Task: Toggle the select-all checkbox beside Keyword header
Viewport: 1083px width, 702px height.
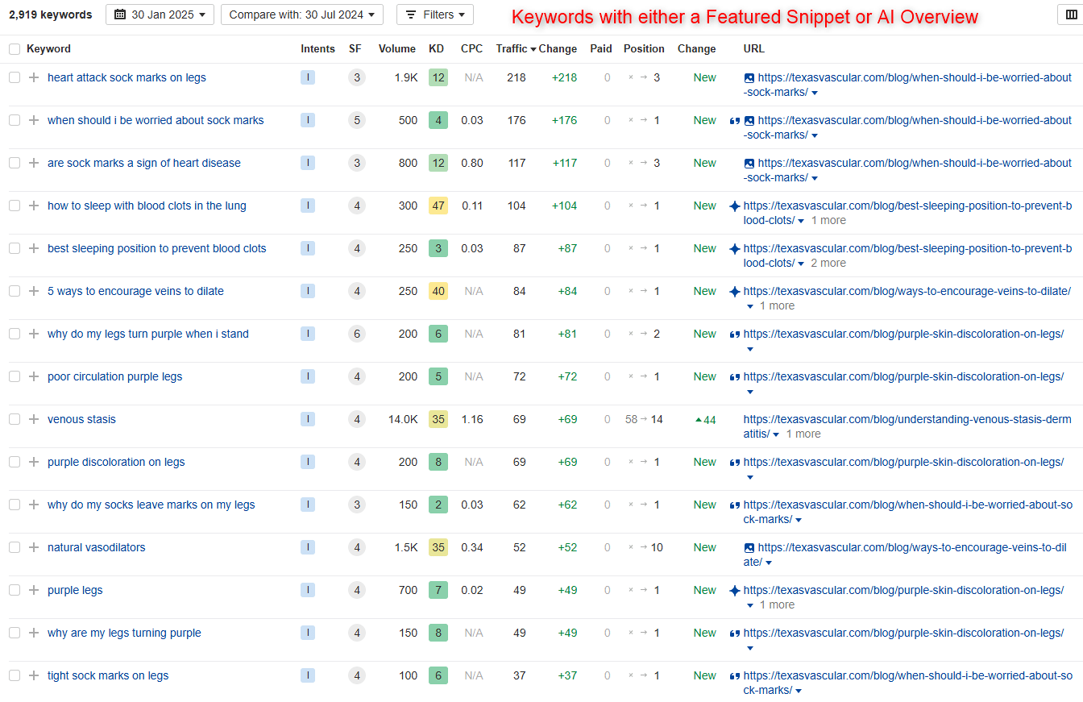Action: 15,49
